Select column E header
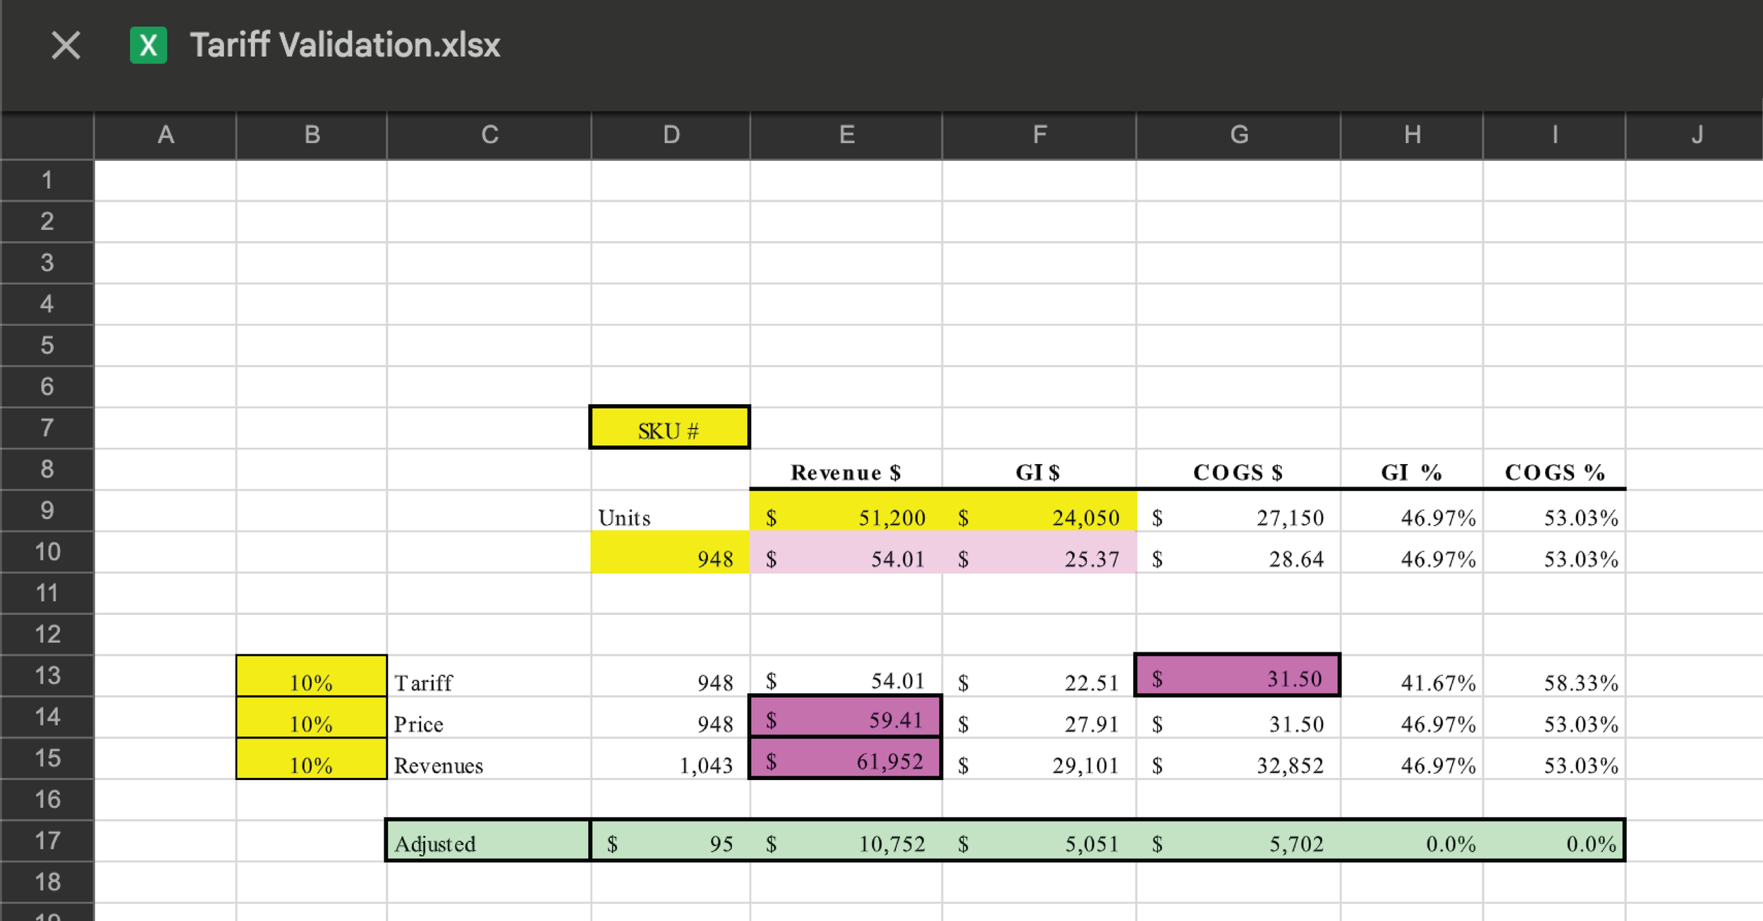Screen dimensions: 1763x921 pos(846,135)
